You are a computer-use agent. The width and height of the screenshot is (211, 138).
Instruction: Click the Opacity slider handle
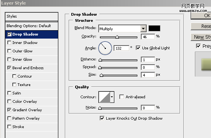tap(117, 37)
